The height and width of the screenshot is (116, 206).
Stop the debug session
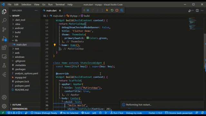(117, 10)
